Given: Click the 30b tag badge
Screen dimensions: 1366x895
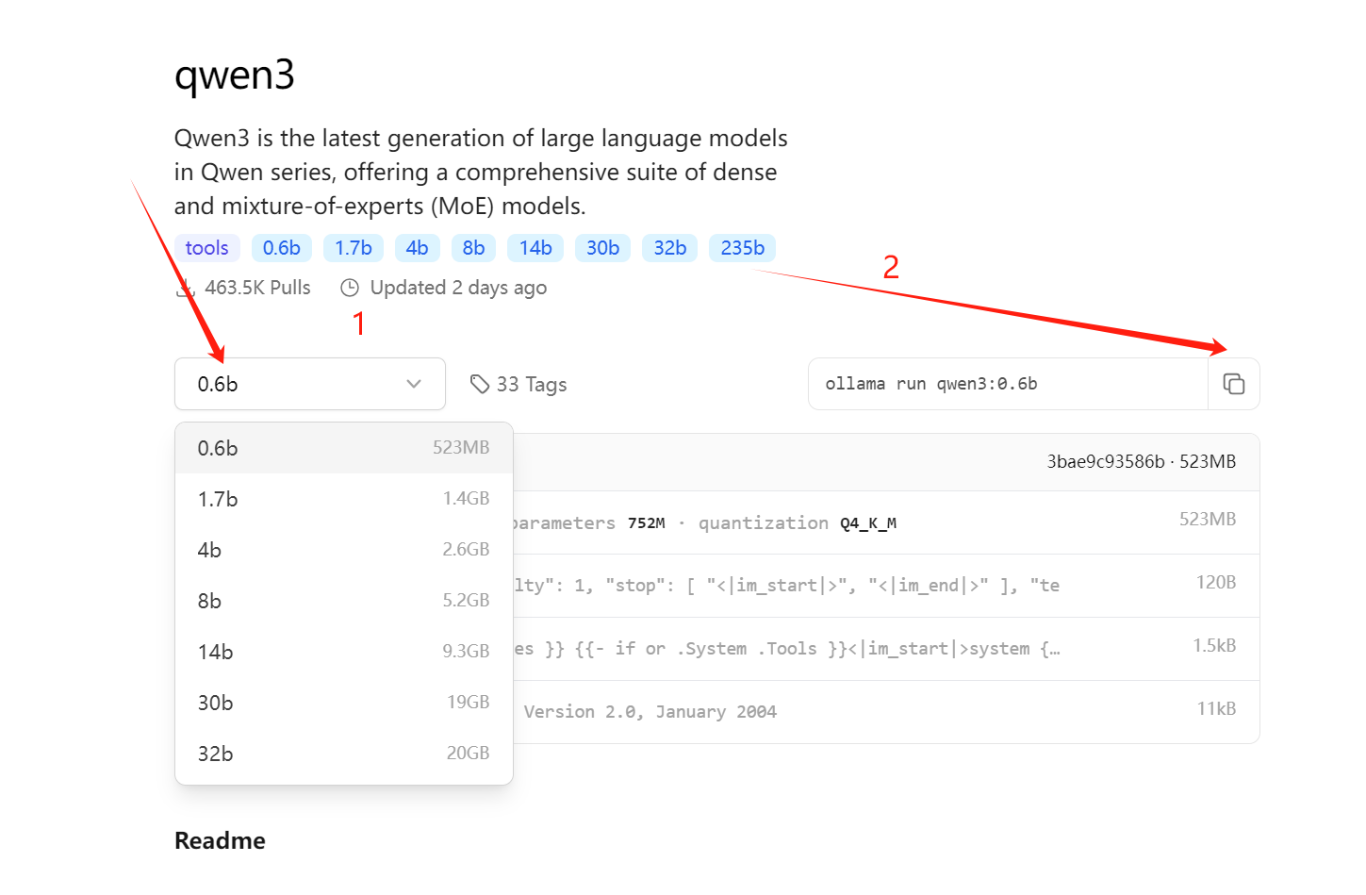Looking at the screenshot, I should pos(603,248).
